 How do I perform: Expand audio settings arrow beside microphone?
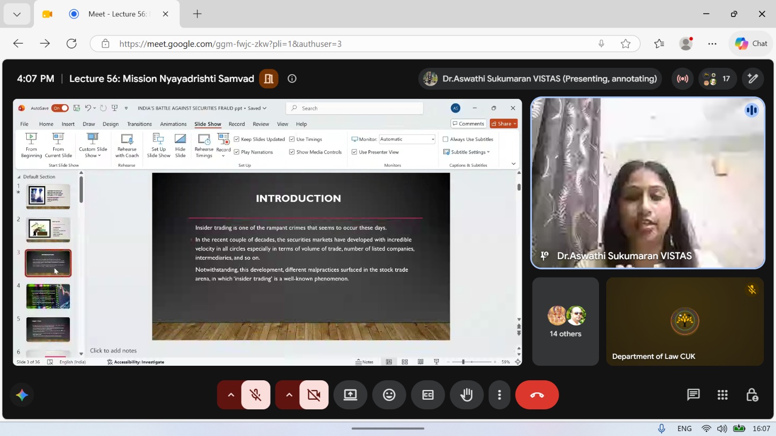231,395
